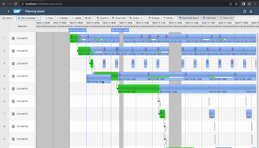Screen dimensions: 259x148
Task: Click progress bar of operation 0001191786 - 0040
Action: click(x=165, y=77)
